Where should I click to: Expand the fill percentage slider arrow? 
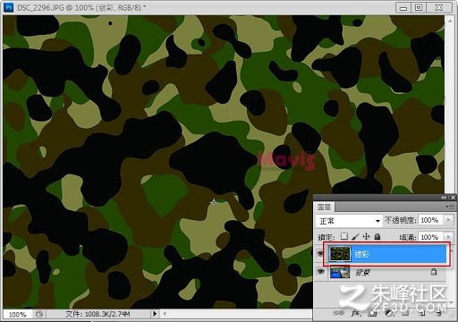click(x=448, y=237)
